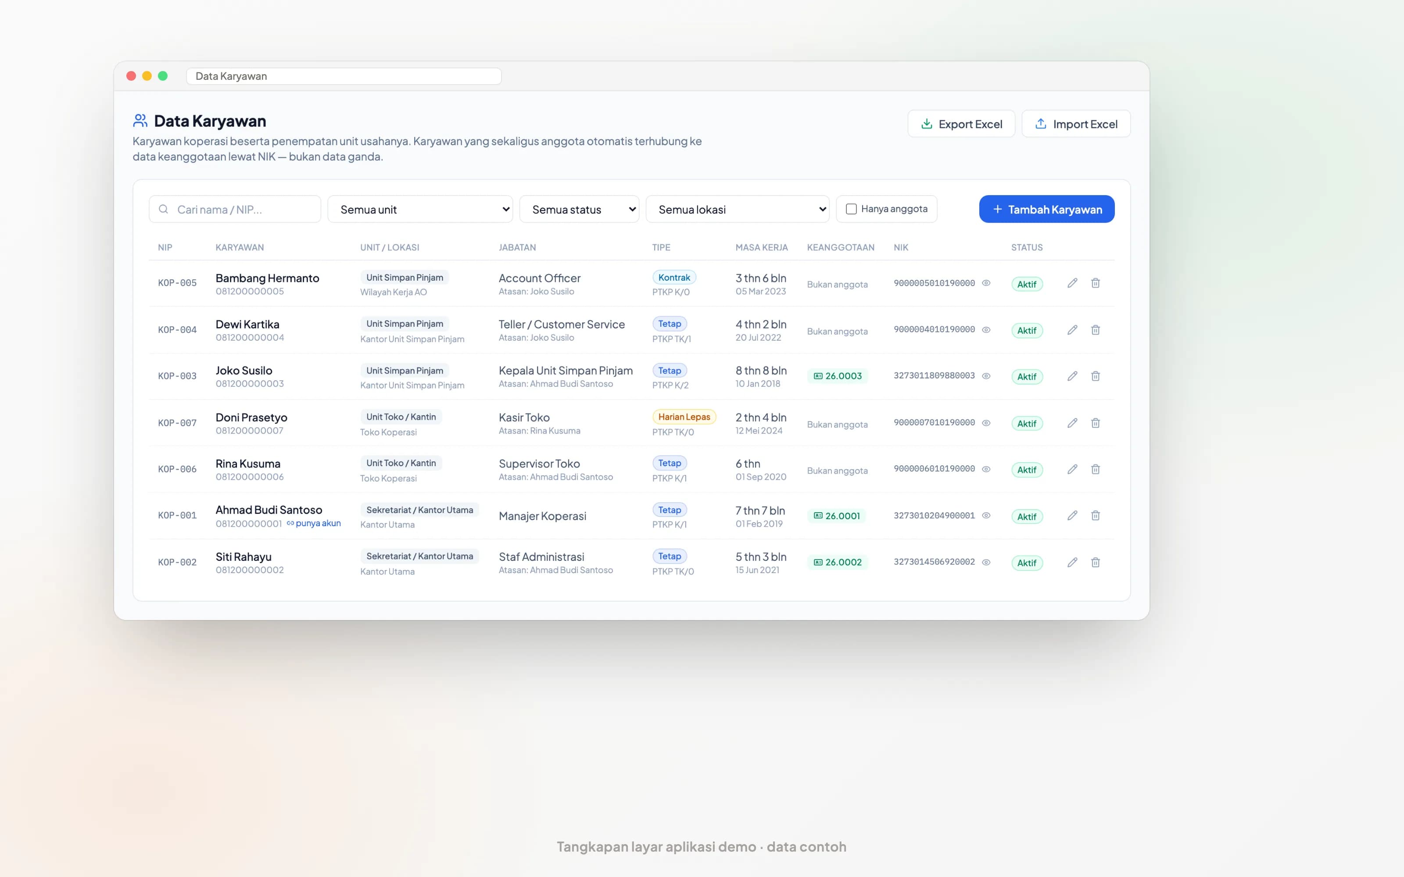Click the Export Excel button

pos(961,124)
